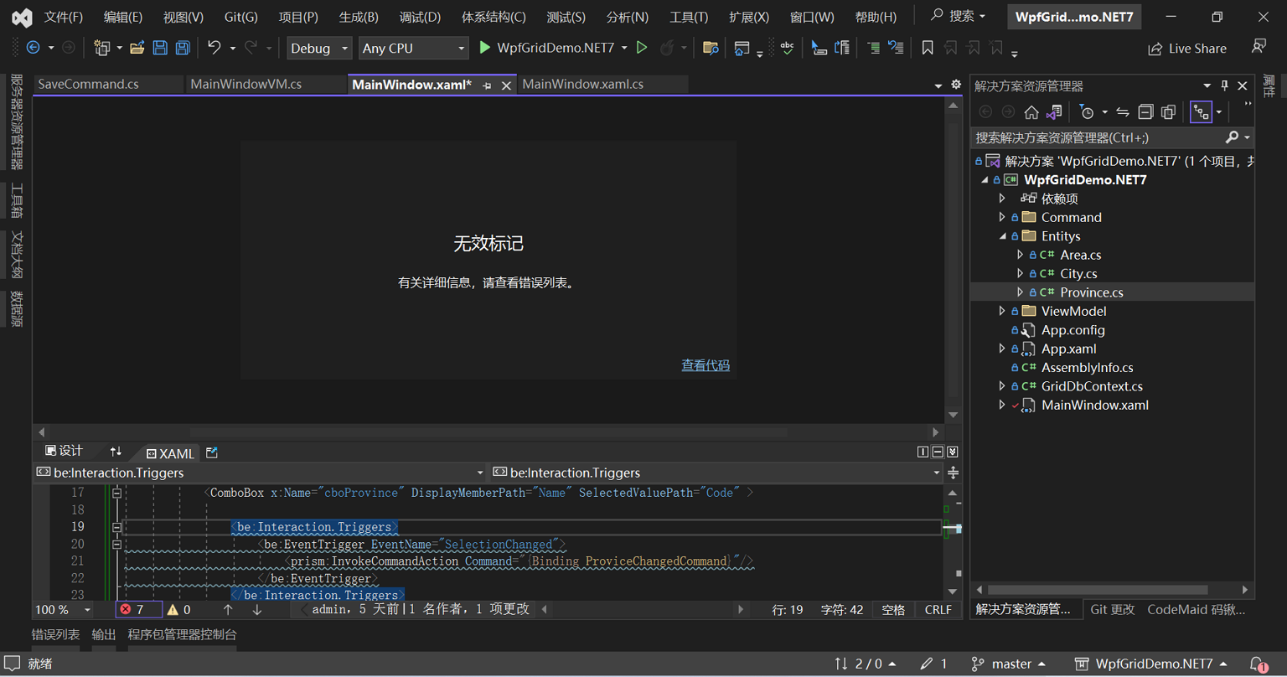
Task: Open the 调试(D) menu
Action: [420, 17]
